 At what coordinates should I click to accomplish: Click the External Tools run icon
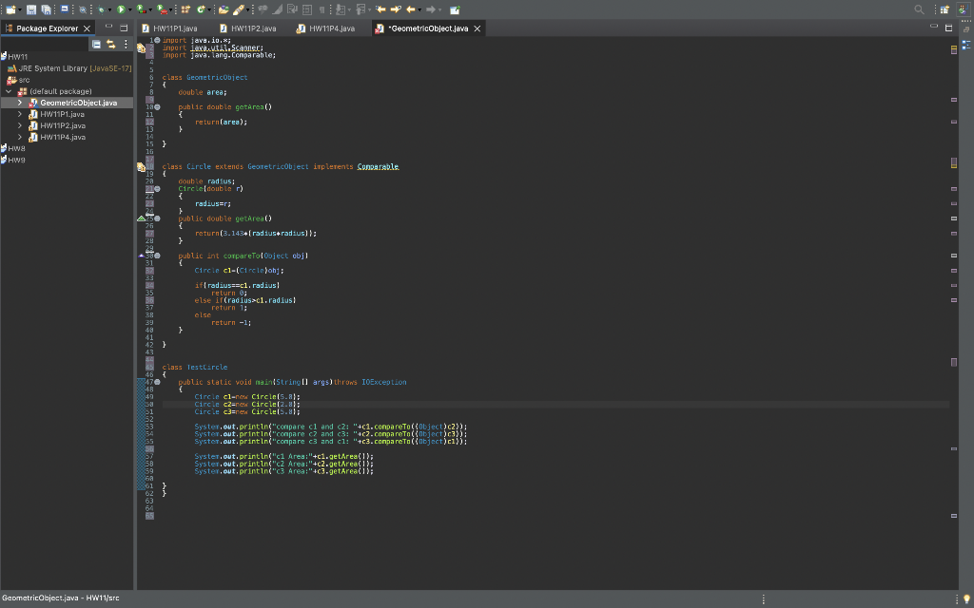(x=162, y=9)
